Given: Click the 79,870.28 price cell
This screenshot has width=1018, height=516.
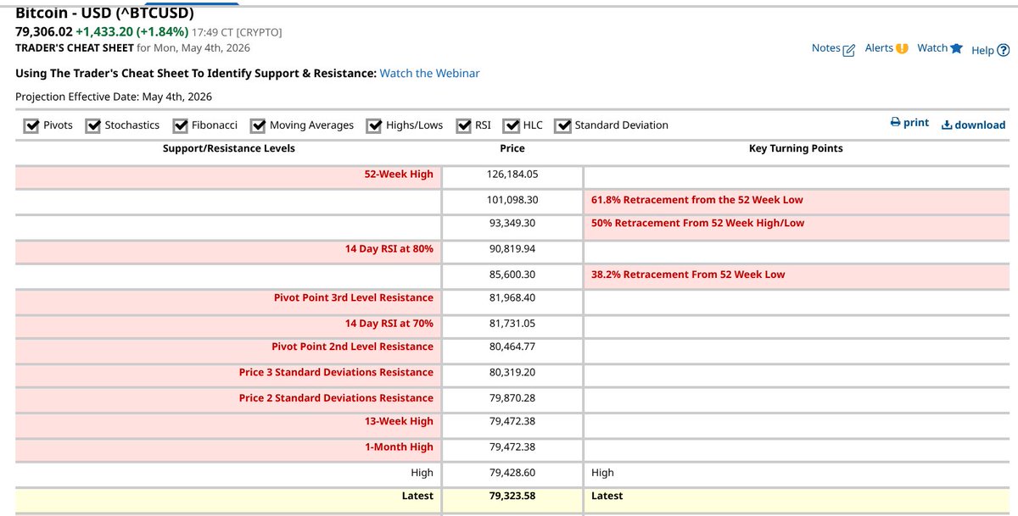Looking at the screenshot, I should pos(512,398).
